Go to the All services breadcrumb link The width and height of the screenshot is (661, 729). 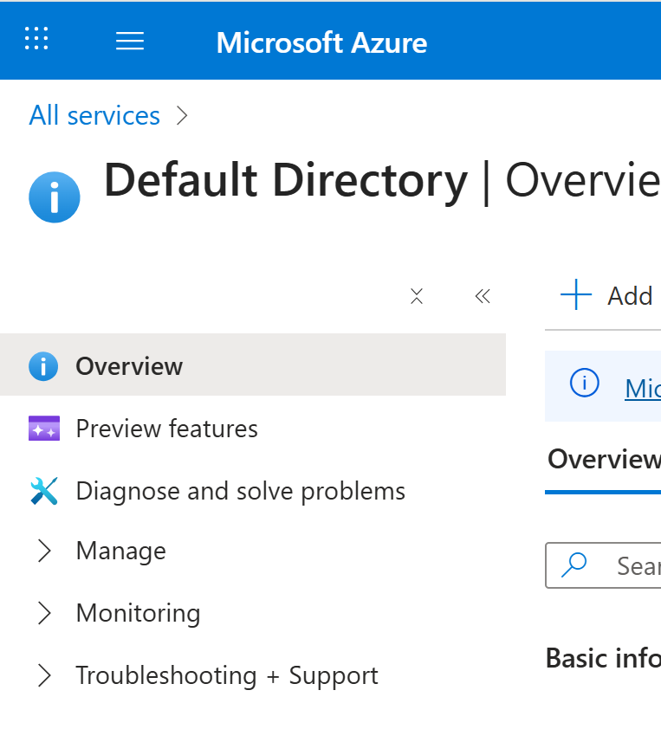click(x=94, y=115)
